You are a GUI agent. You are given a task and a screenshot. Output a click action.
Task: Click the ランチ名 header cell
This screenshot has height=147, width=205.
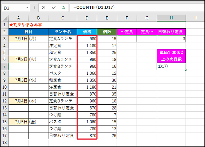click(x=63, y=32)
